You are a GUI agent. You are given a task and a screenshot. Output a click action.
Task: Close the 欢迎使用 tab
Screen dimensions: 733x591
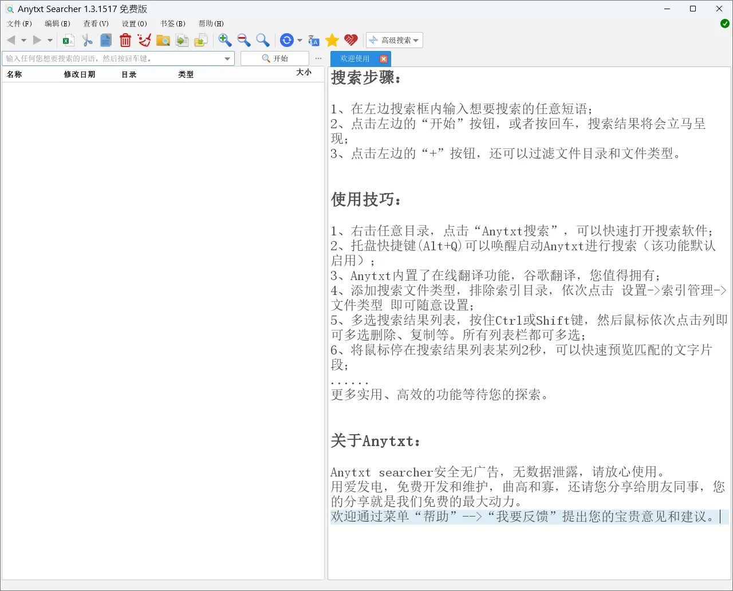coord(384,58)
